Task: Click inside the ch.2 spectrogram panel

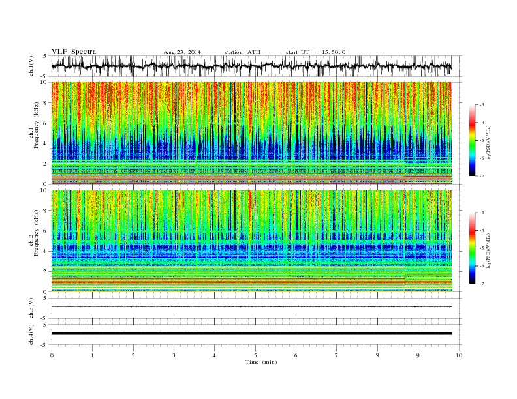Action: [251, 241]
